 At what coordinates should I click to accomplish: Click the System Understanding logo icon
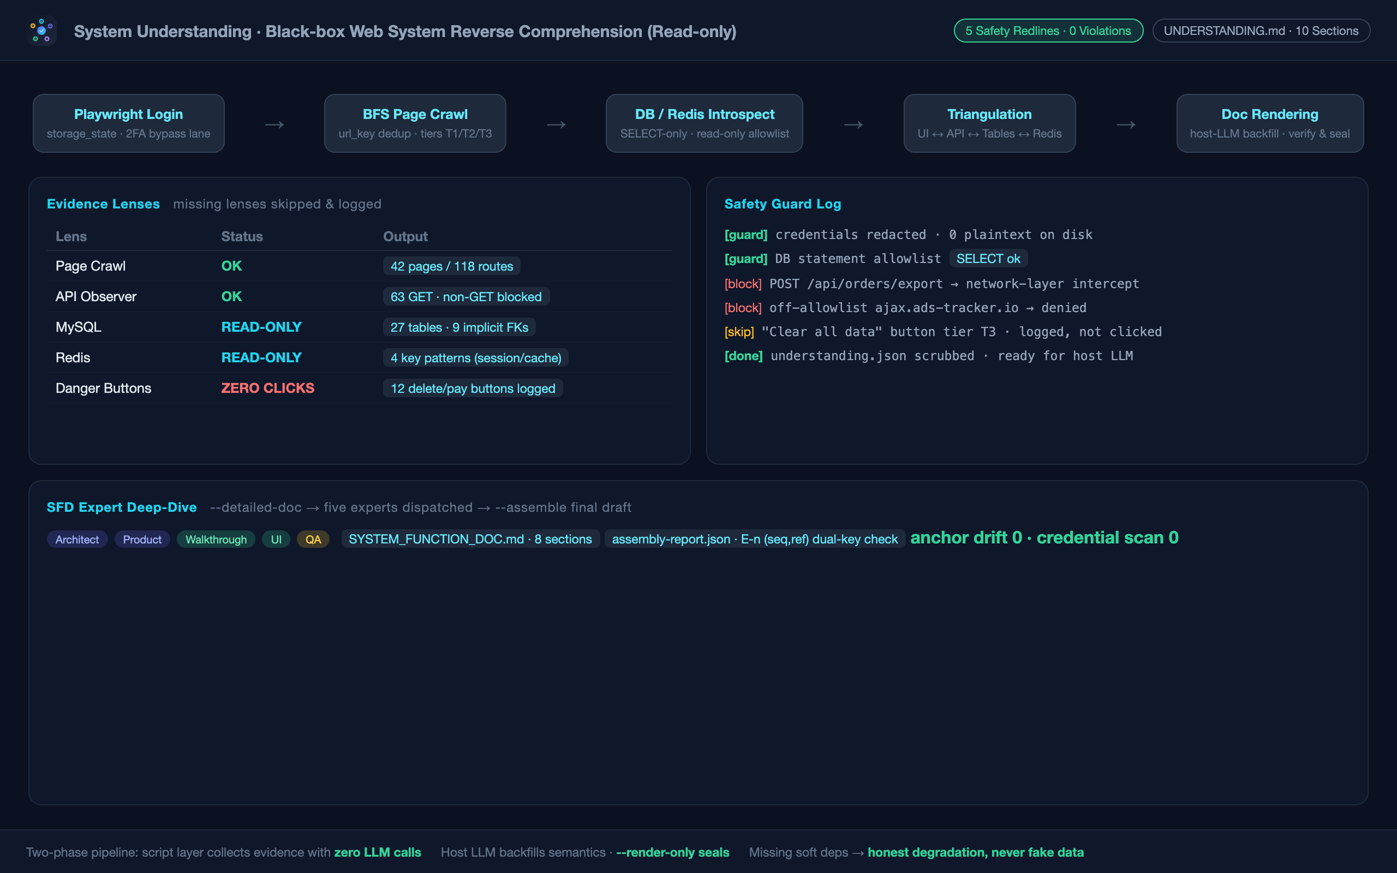(x=41, y=31)
